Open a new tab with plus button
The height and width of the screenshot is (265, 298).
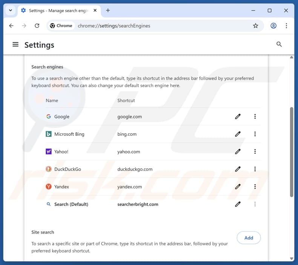108,10
